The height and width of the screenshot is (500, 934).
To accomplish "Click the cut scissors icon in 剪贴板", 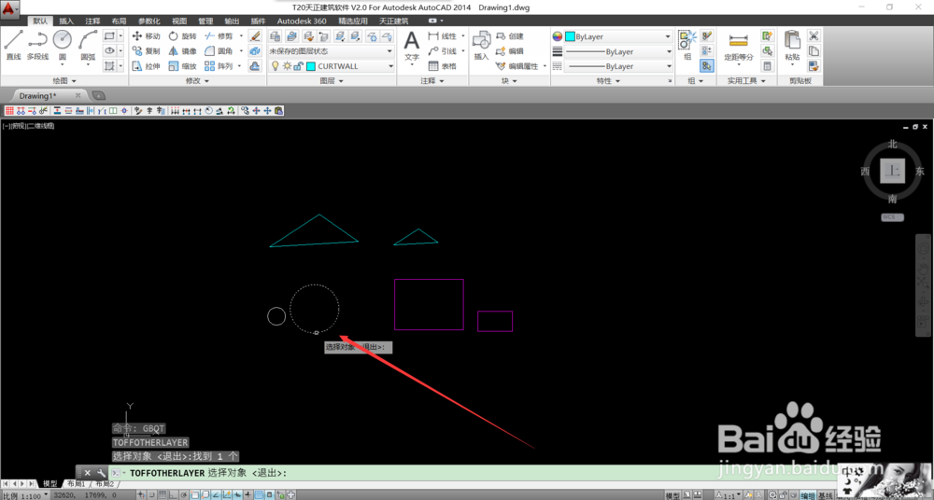I will pos(814,36).
